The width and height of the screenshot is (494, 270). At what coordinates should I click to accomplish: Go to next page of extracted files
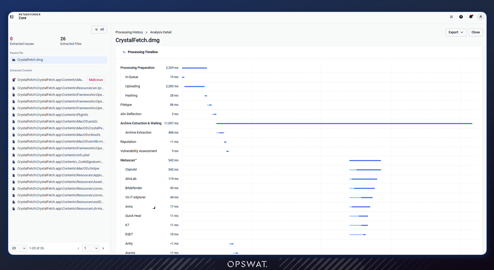click(x=103, y=248)
